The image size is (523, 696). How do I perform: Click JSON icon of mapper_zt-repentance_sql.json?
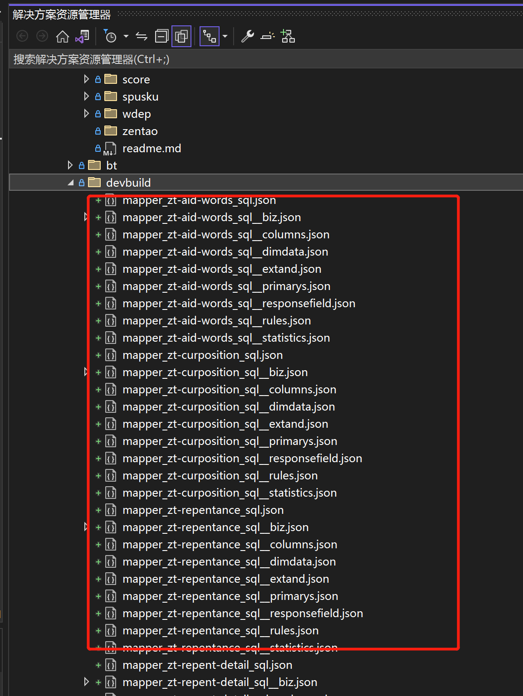[x=111, y=510]
